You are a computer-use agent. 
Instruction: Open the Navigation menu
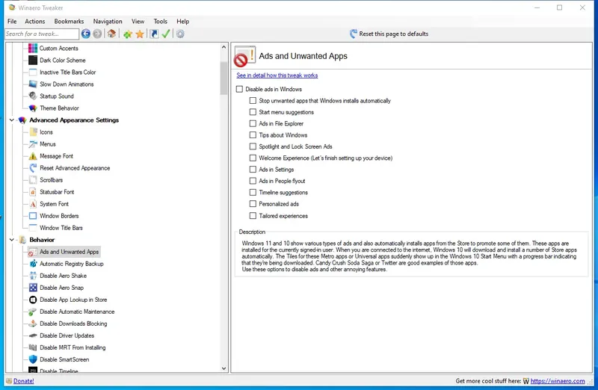[x=108, y=22]
